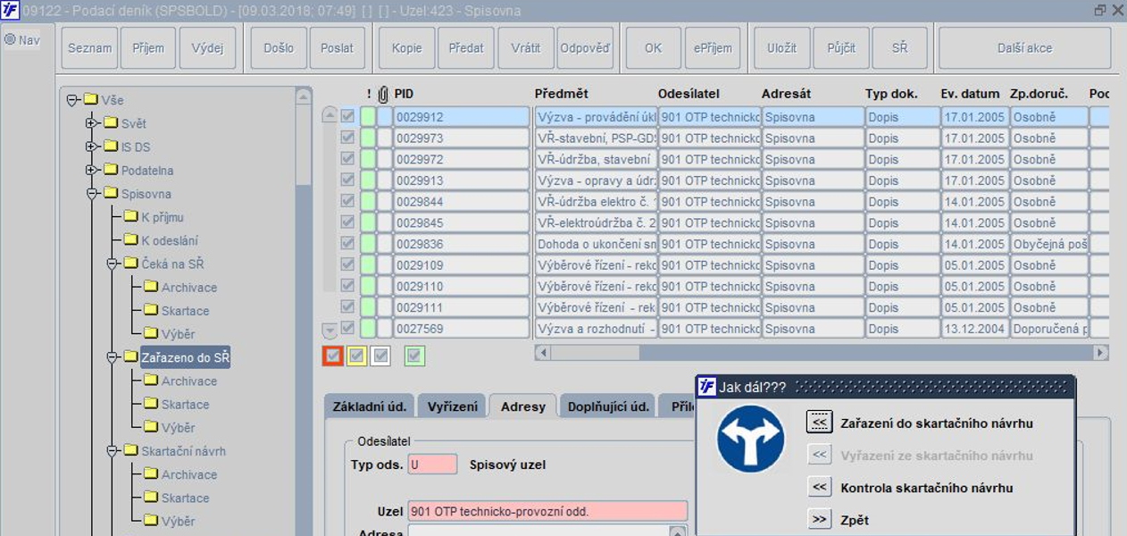
Task: Collapse the Spisovna tree node
Action: click(92, 193)
